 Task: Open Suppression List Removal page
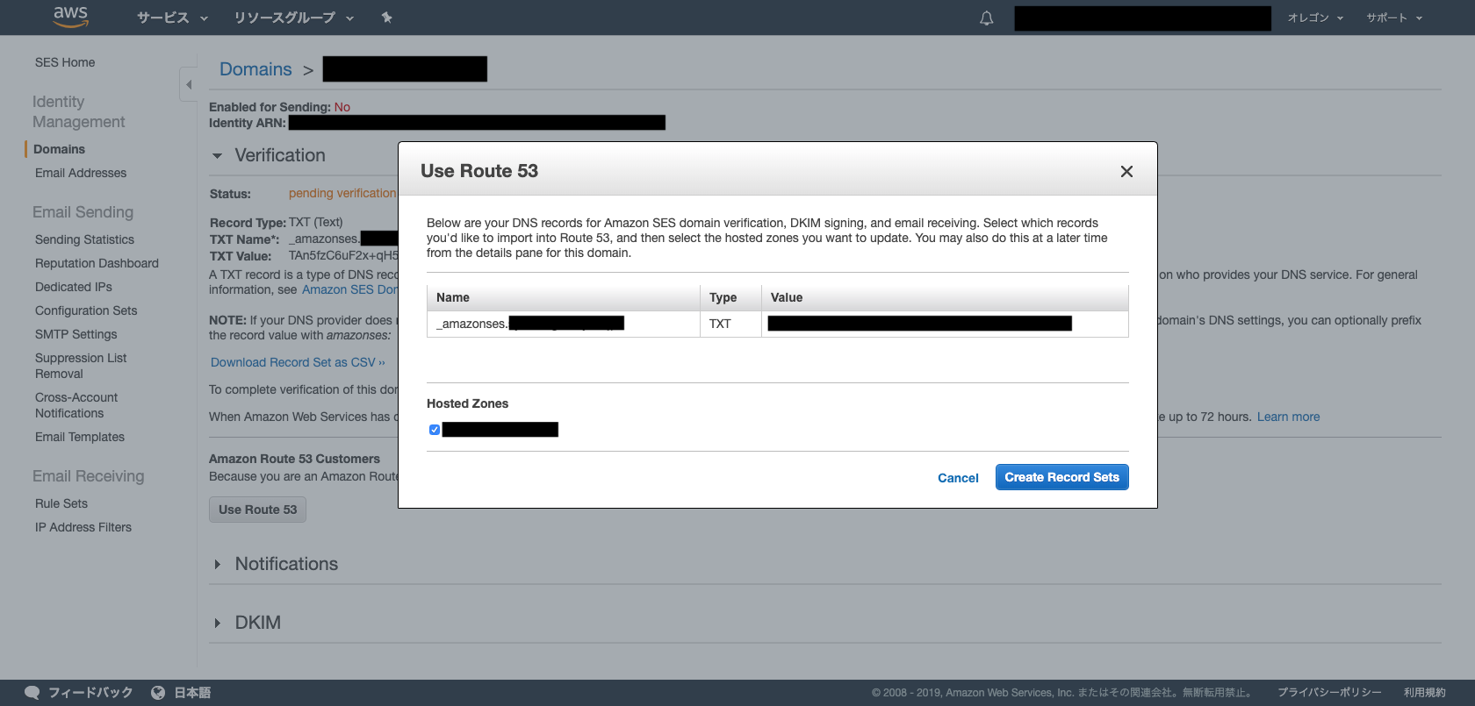click(81, 366)
